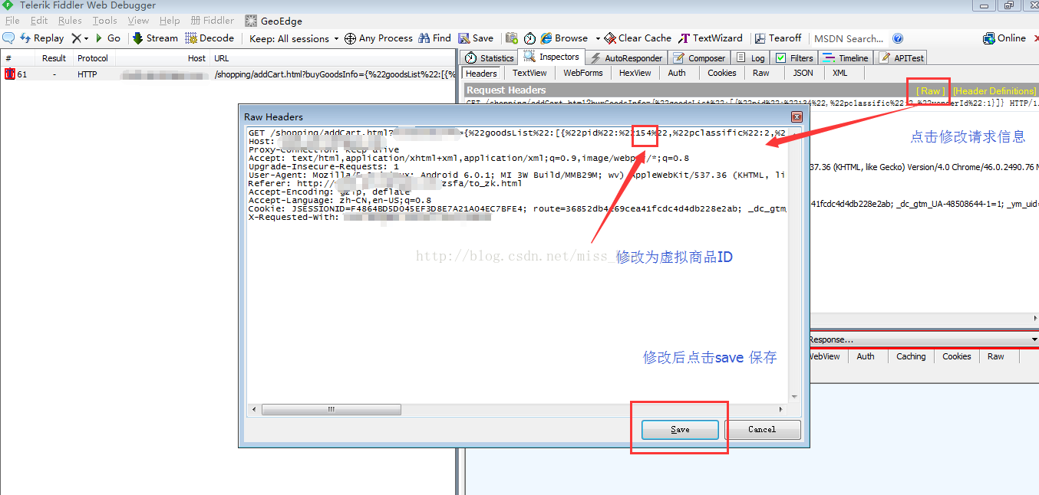The image size is (1039, 495).
Task: Open the Rules menu
Action: (x=70, y=21)
